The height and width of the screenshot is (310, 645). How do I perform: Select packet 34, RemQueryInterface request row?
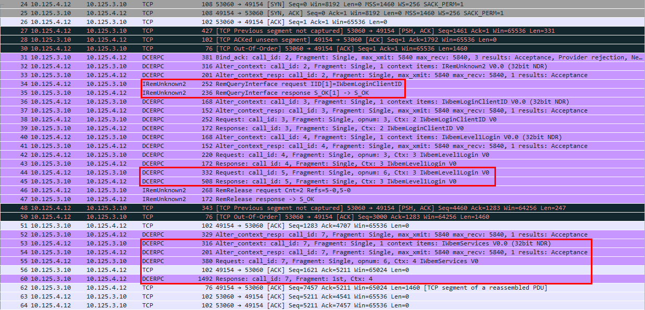point(313,84)
